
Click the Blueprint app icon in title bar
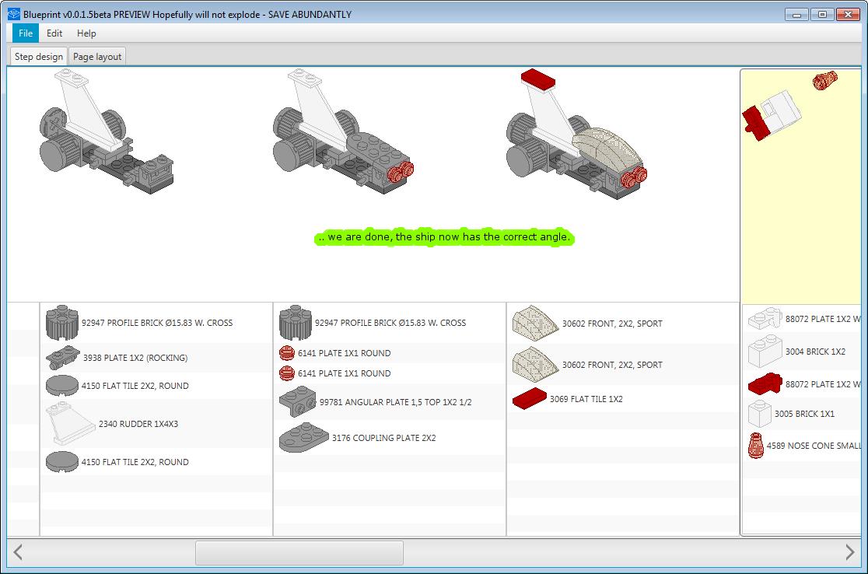(14, 15)
